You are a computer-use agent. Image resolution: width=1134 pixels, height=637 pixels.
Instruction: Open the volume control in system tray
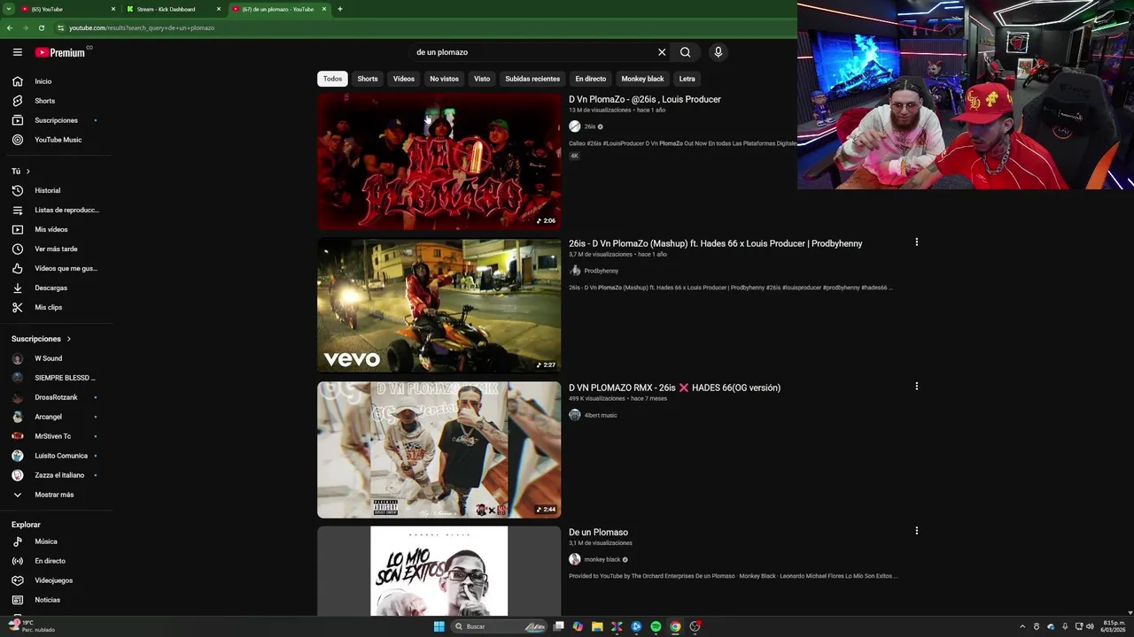coord(1090,626)
